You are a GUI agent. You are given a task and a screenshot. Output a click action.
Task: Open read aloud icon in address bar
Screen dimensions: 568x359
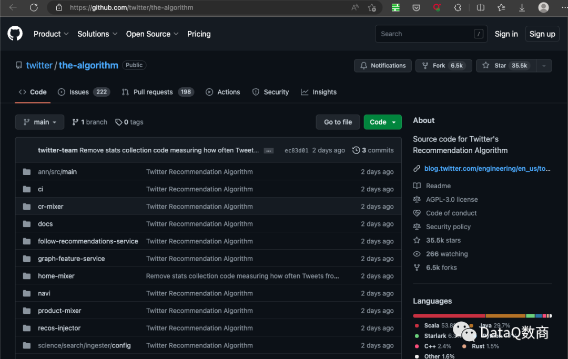click(x=354, y=7)
